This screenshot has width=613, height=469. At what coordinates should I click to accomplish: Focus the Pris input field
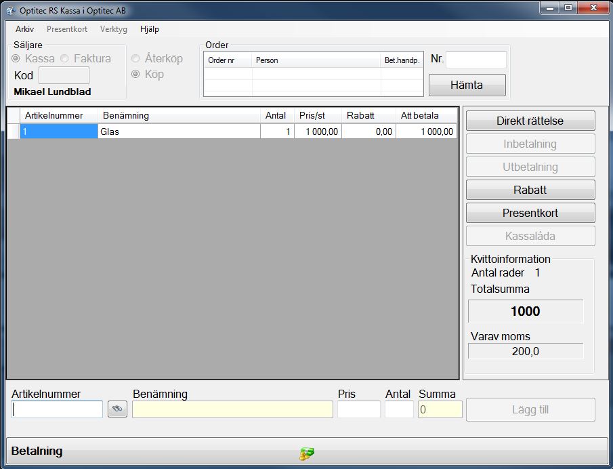[359, 409]
